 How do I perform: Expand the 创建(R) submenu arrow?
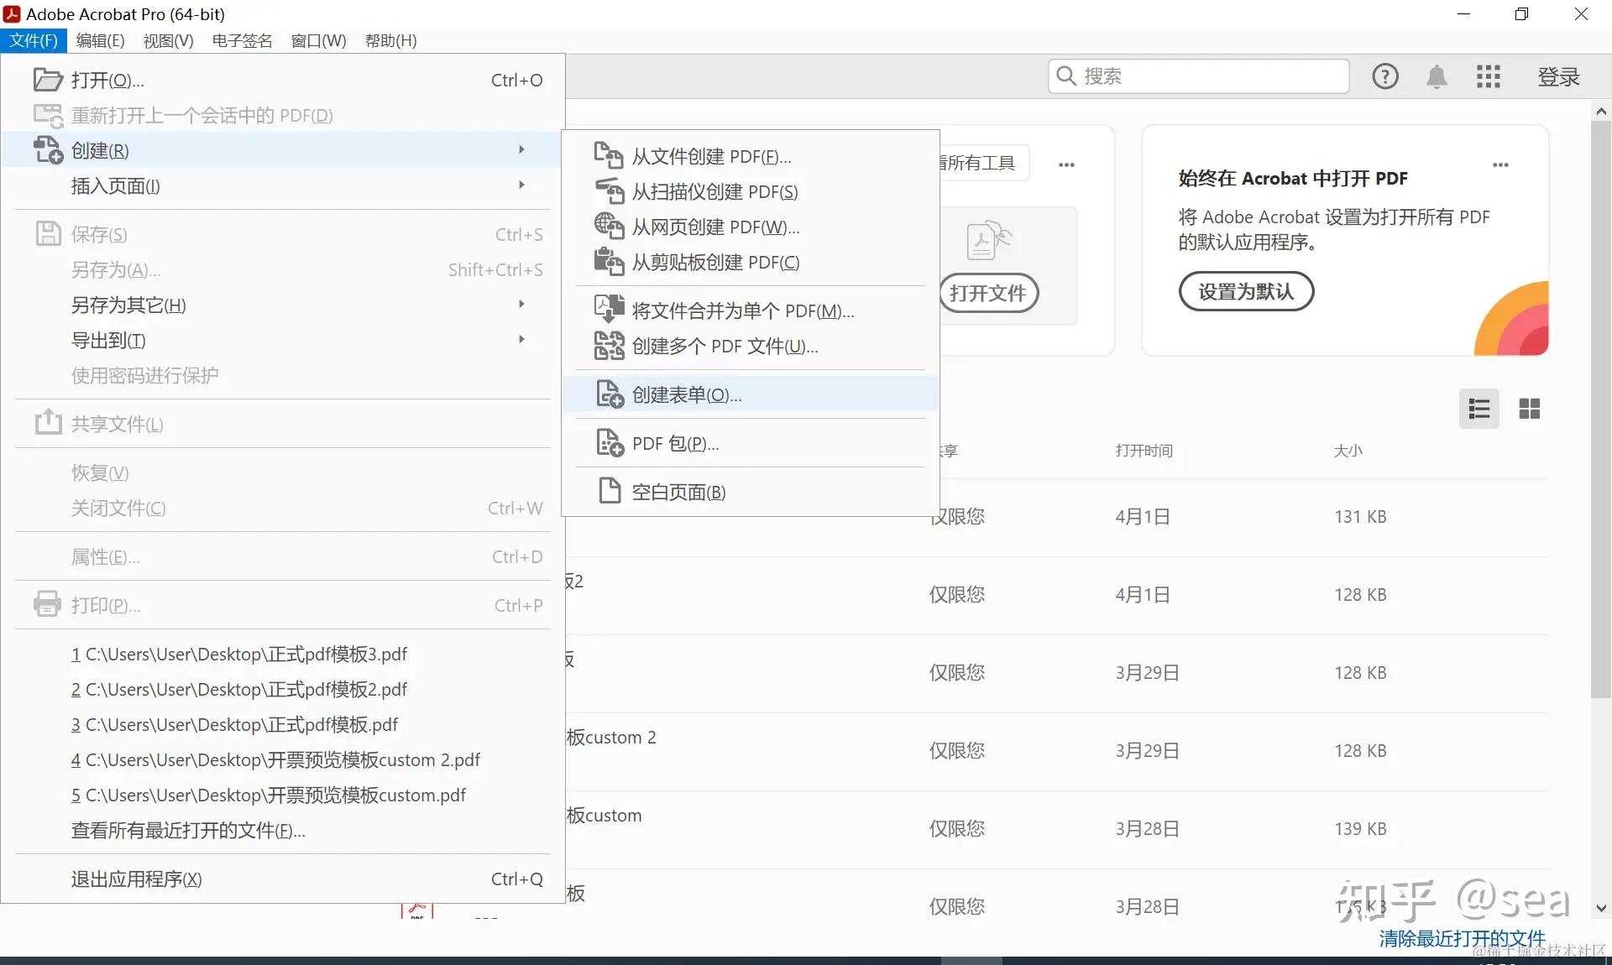click(x=521, y=149)
